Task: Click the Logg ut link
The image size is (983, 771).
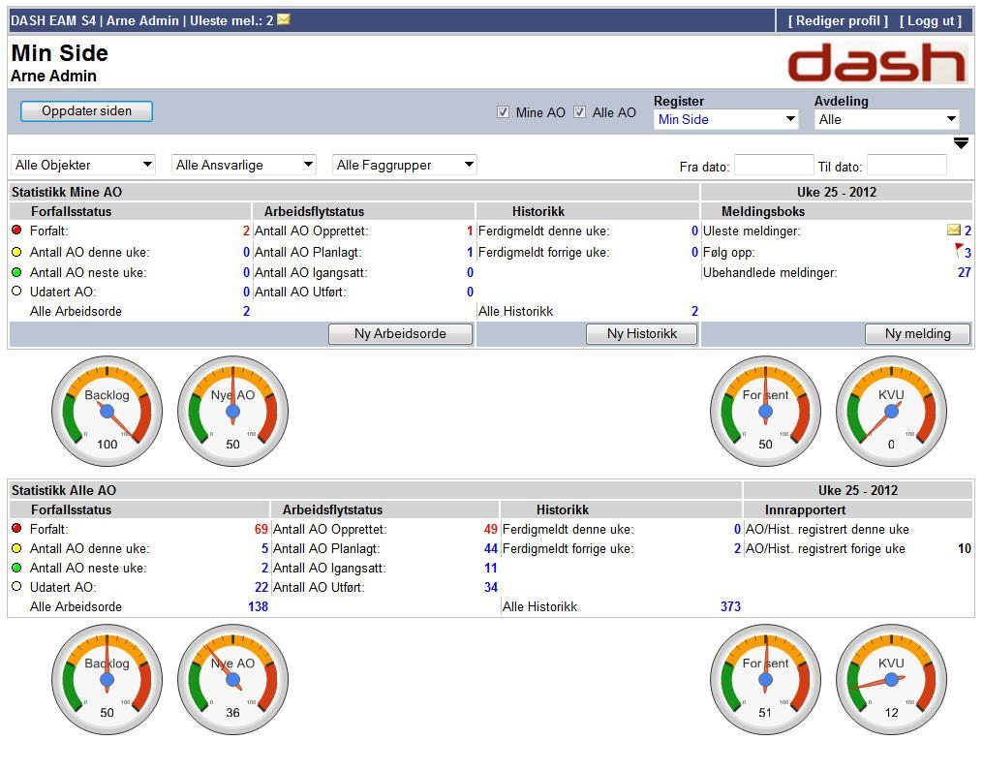Action: [x=931, y=20]
